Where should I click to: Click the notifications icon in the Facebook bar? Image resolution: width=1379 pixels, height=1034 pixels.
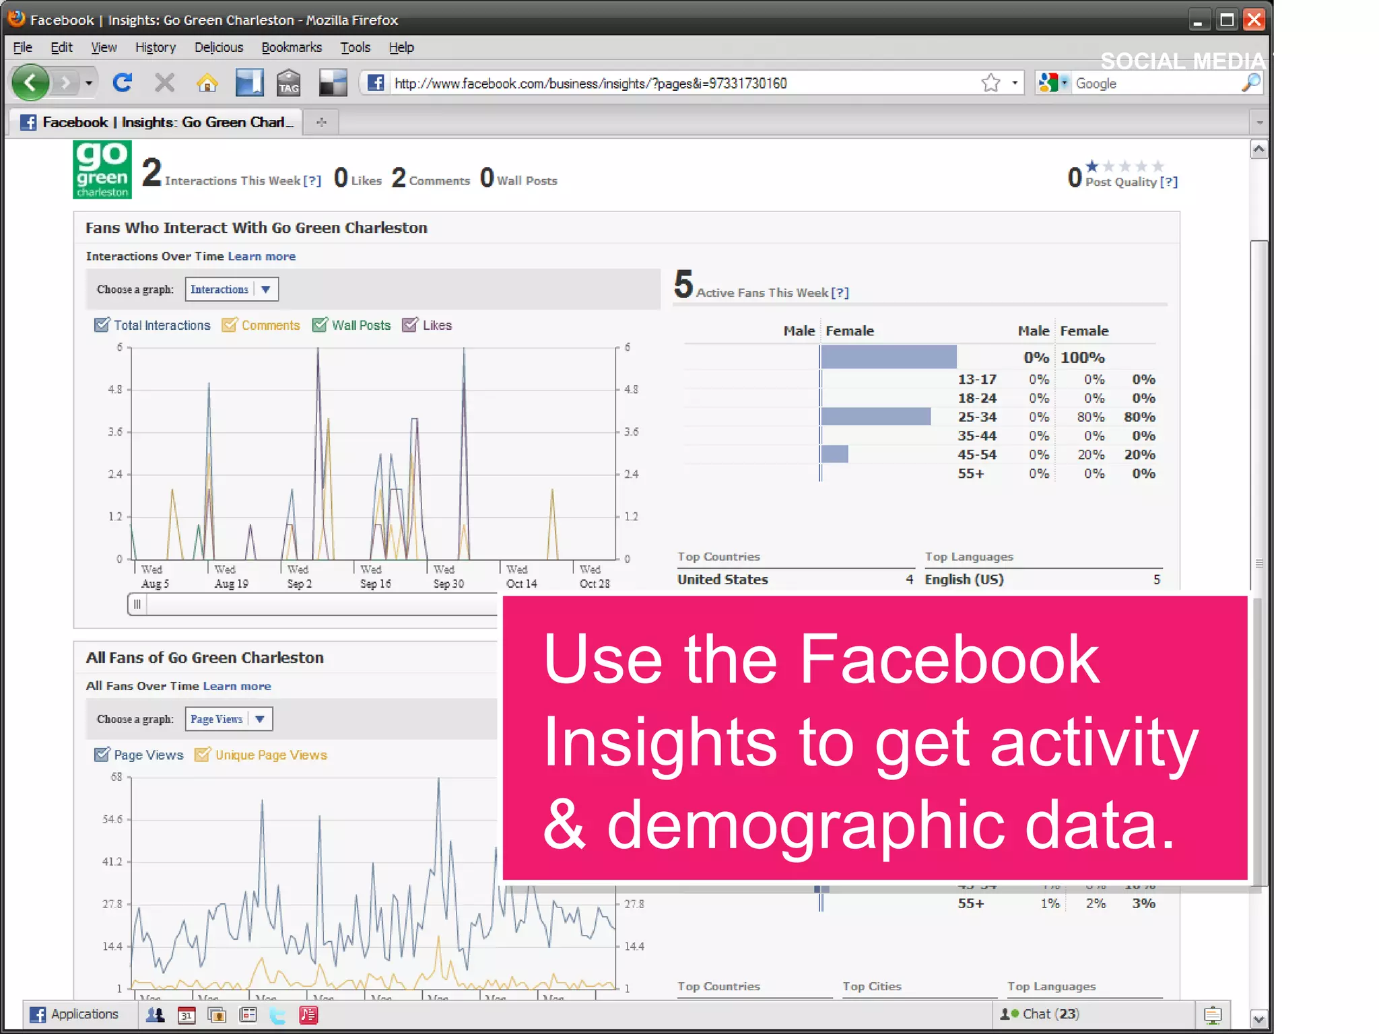coord(1213,1014)
